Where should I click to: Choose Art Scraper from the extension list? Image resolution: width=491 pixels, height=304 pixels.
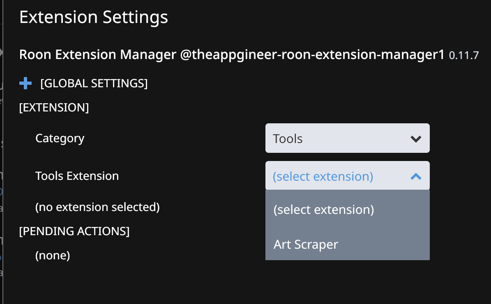coord(347,244)
